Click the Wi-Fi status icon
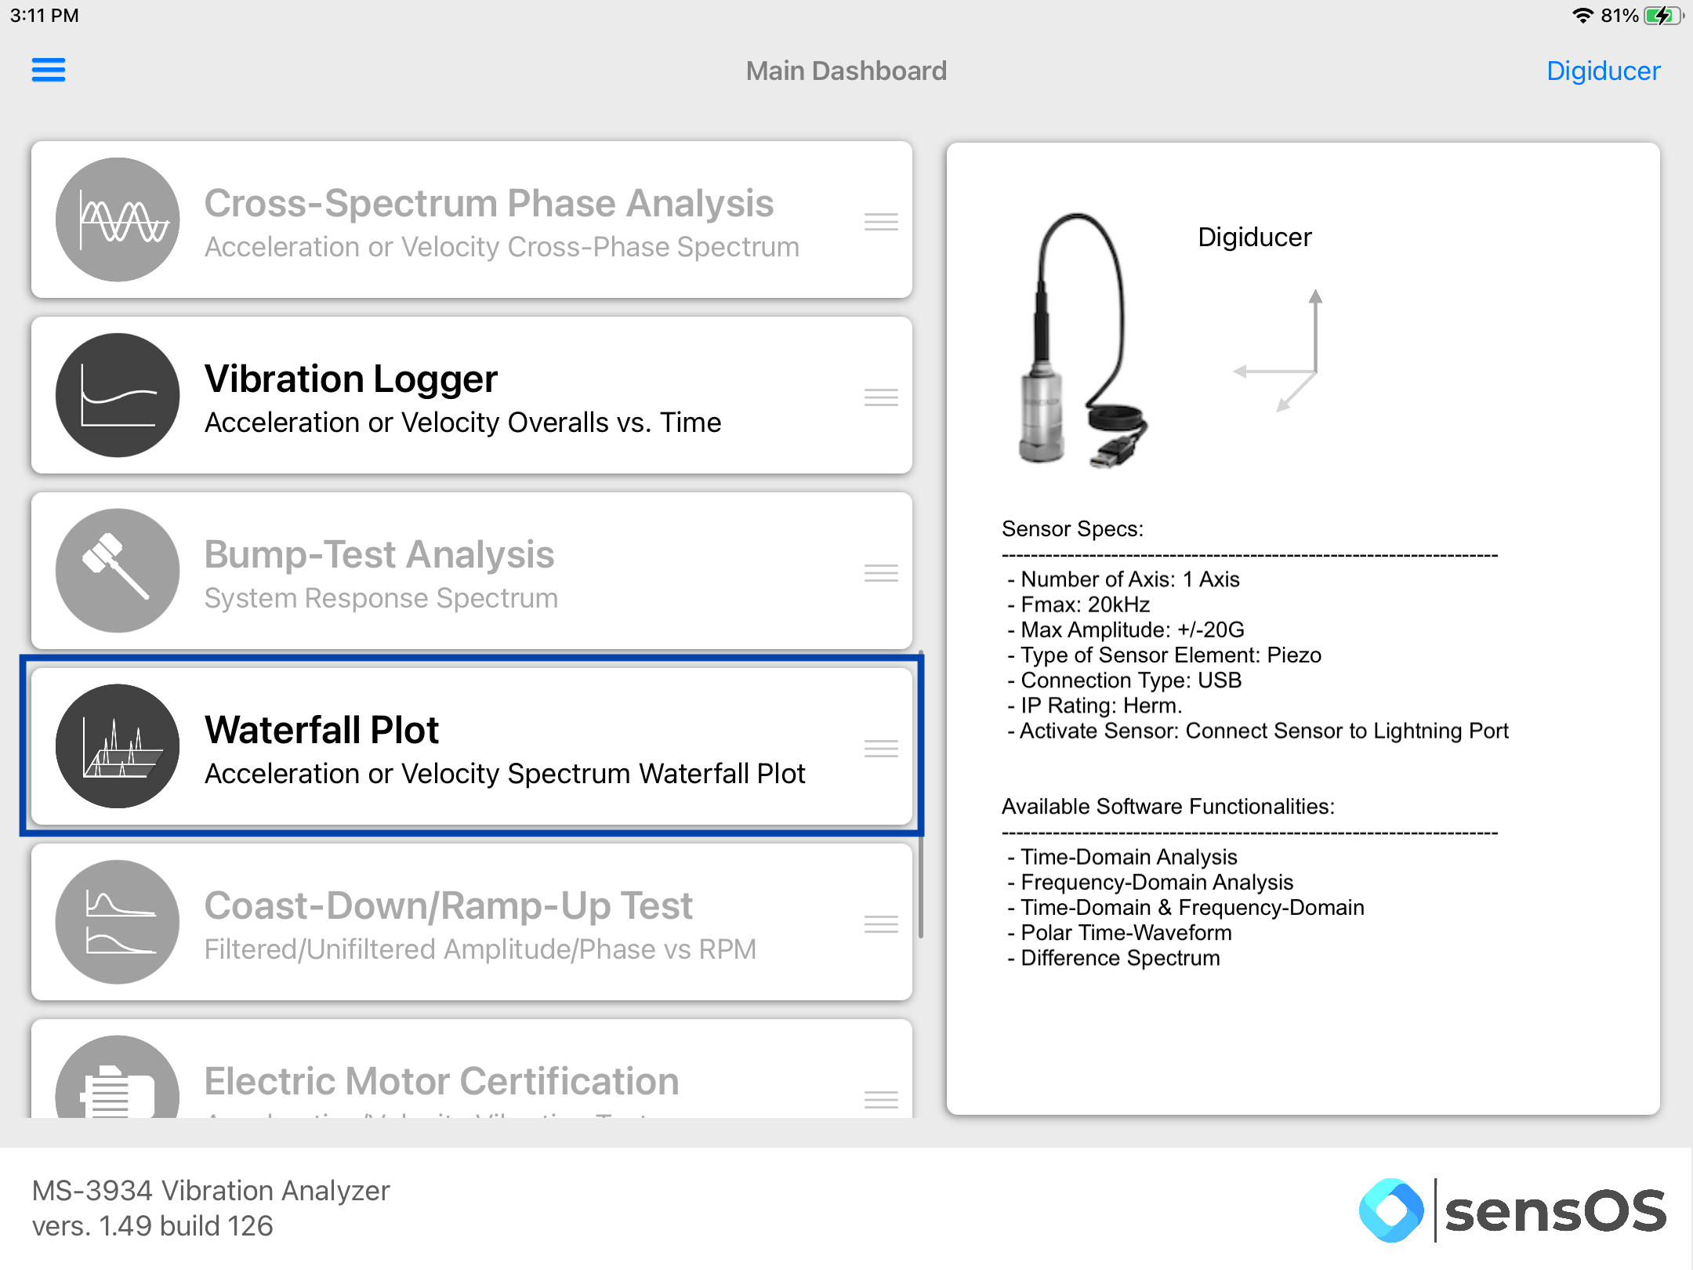 1583,16
